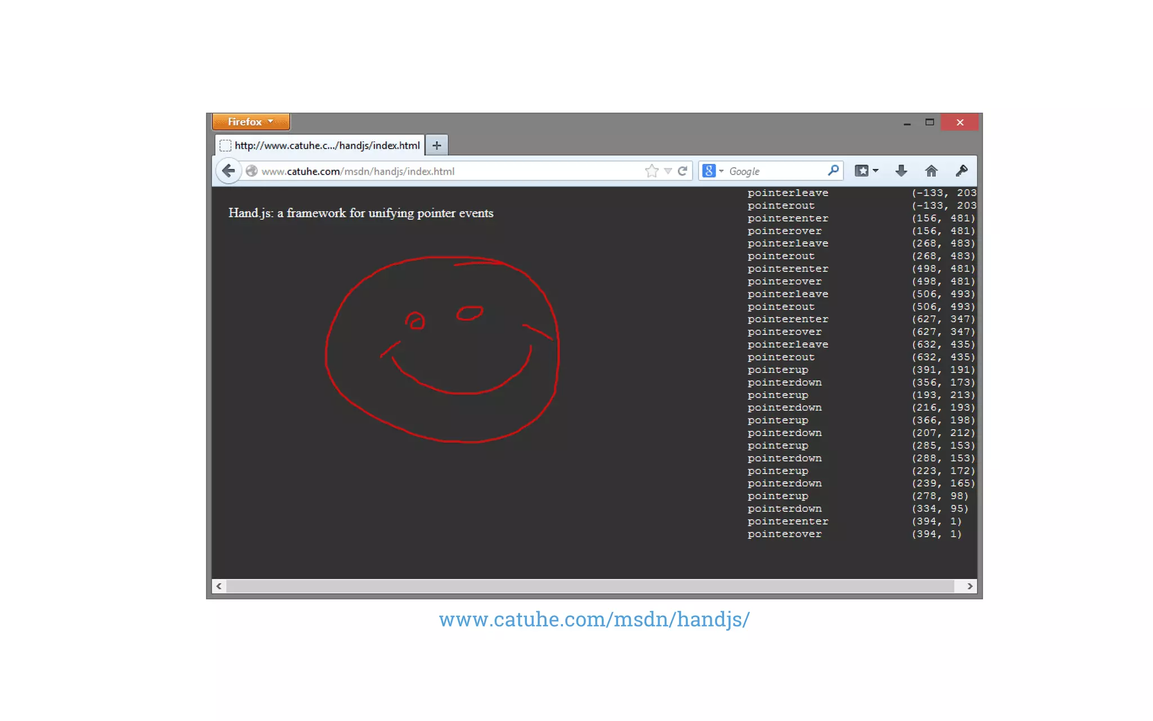Click the horizontal scrollbar left arrow
This screenshot has height=721, width=1153.
(x=219, y=586)
